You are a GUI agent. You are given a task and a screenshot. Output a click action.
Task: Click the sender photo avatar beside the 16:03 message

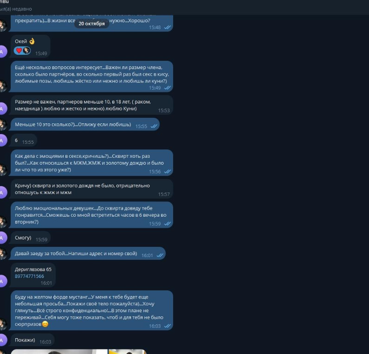[x=3, y=324]
